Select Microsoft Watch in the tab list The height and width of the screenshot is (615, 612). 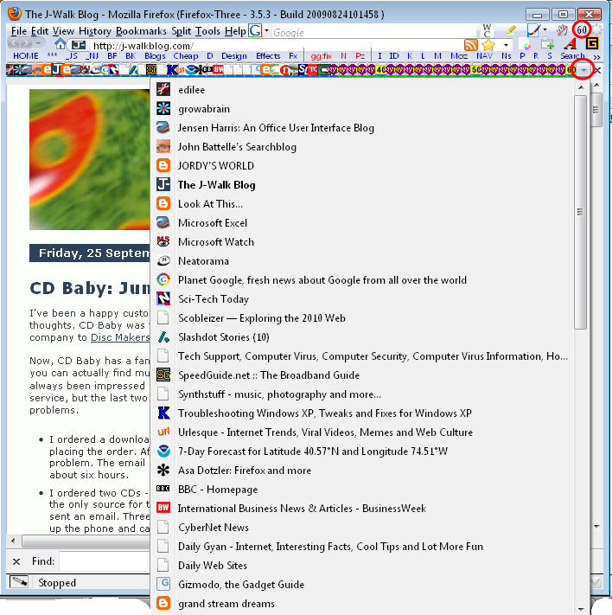tap(362, 242)
